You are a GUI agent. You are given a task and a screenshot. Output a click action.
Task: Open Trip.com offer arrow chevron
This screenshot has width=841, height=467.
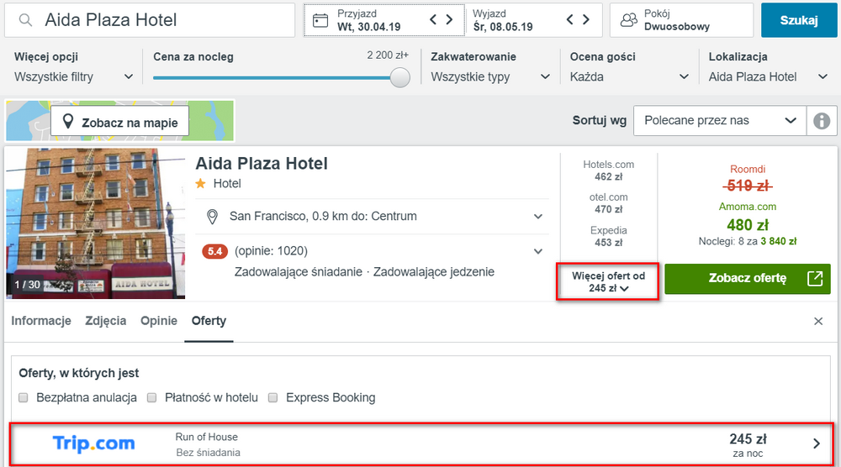[817, 443]
